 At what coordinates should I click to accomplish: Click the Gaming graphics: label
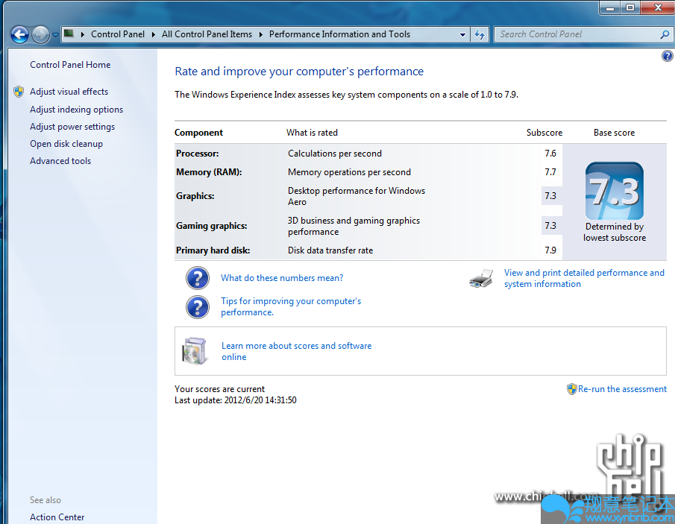tap(211, 226)
